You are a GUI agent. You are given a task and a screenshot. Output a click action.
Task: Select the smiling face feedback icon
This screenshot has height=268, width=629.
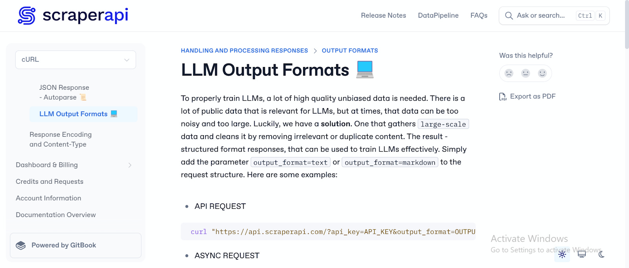(542, 73)
